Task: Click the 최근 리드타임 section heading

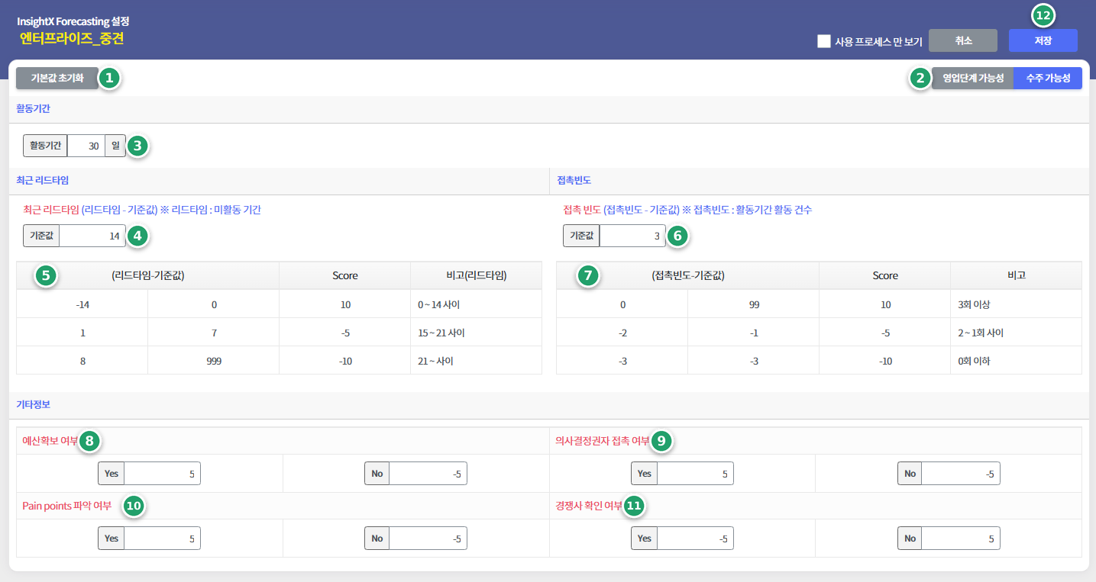Action: (43, 180)
